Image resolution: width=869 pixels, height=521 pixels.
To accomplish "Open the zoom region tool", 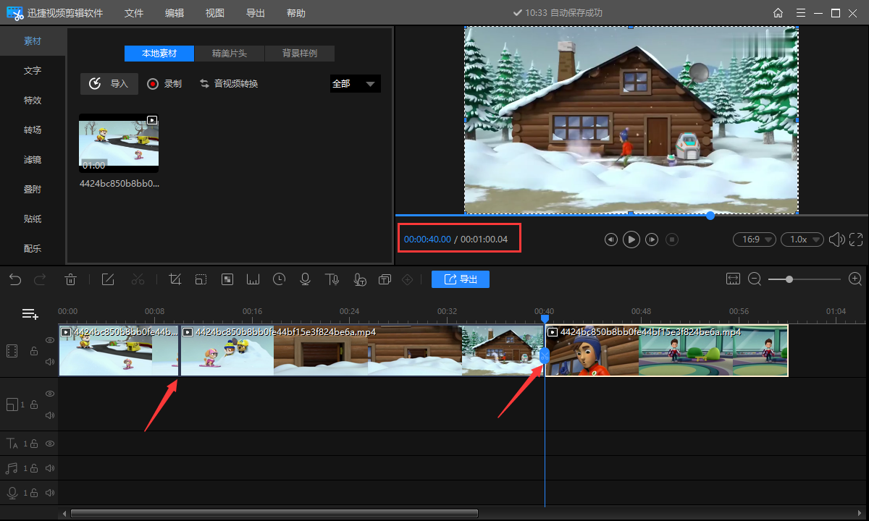I will point(201,279).
